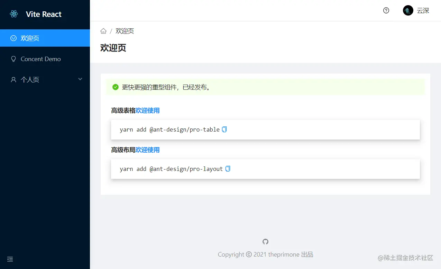Viewport: 441px width, 269px height.
Task: Click the person icon of 个人页
Action: (13, 79)
